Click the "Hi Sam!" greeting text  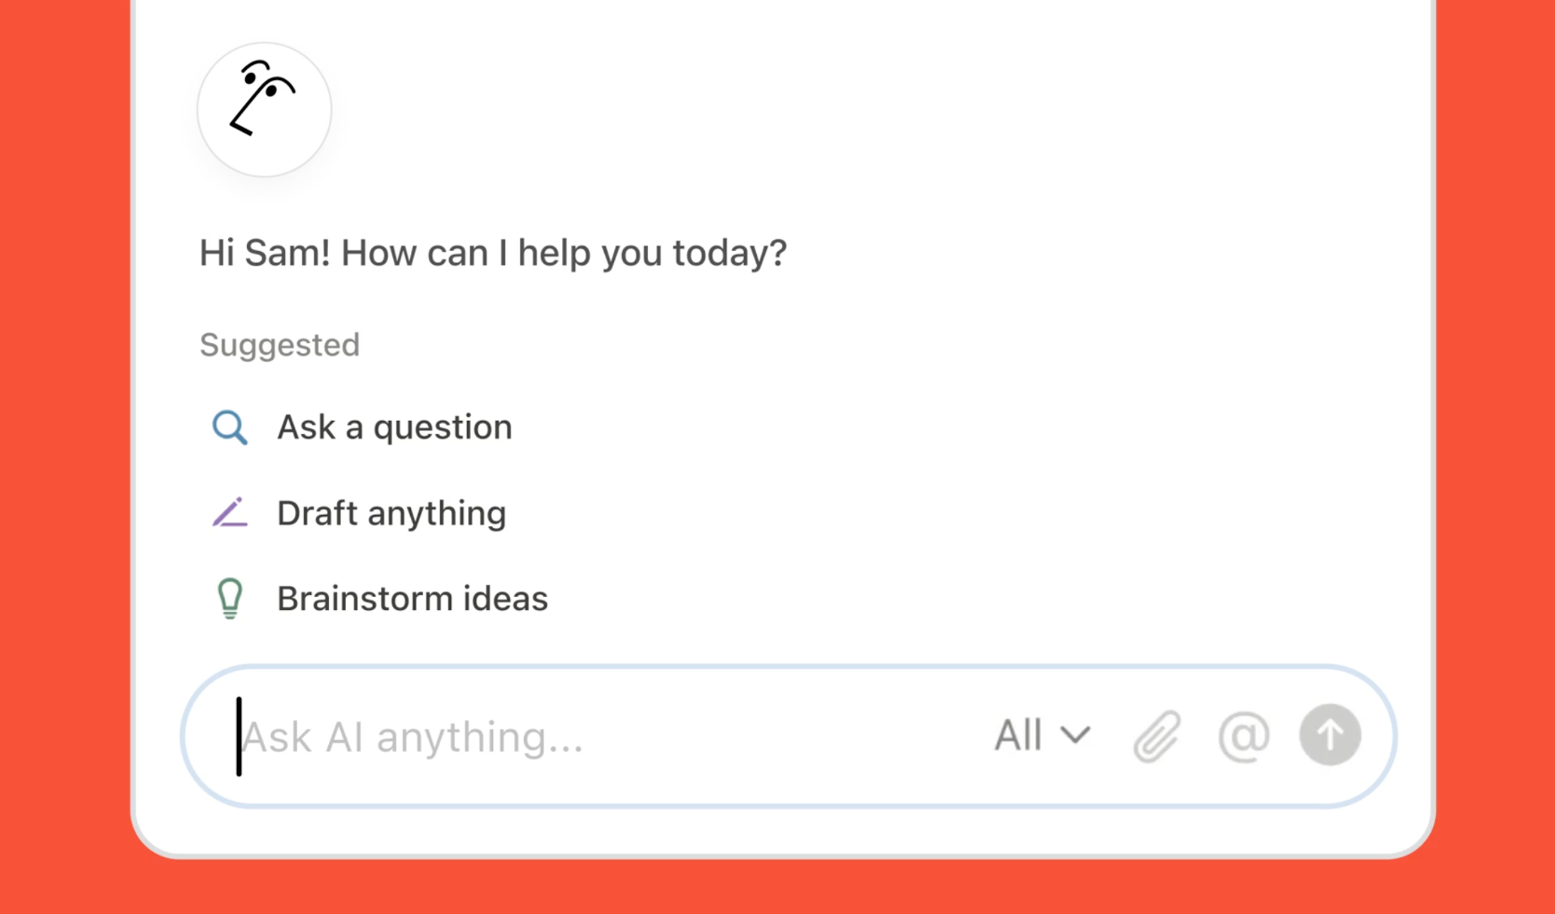[x=265, y=253]
